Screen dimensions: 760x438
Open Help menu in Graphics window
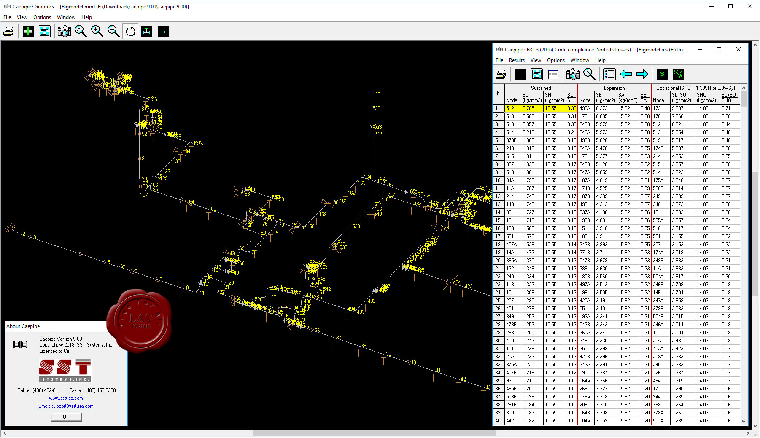pos(86,17)
